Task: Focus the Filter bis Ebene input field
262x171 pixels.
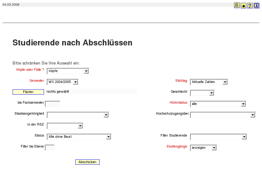Action: [50, 148]
